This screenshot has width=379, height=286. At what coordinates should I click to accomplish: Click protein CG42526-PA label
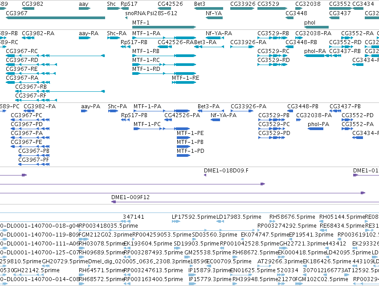182,115
